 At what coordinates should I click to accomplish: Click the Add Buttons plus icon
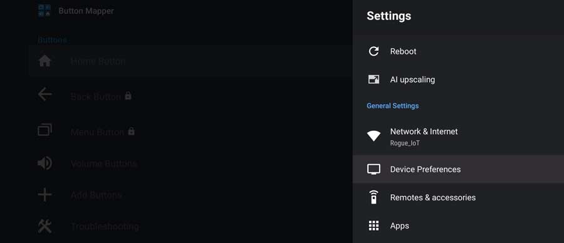[x=44, y=195]
